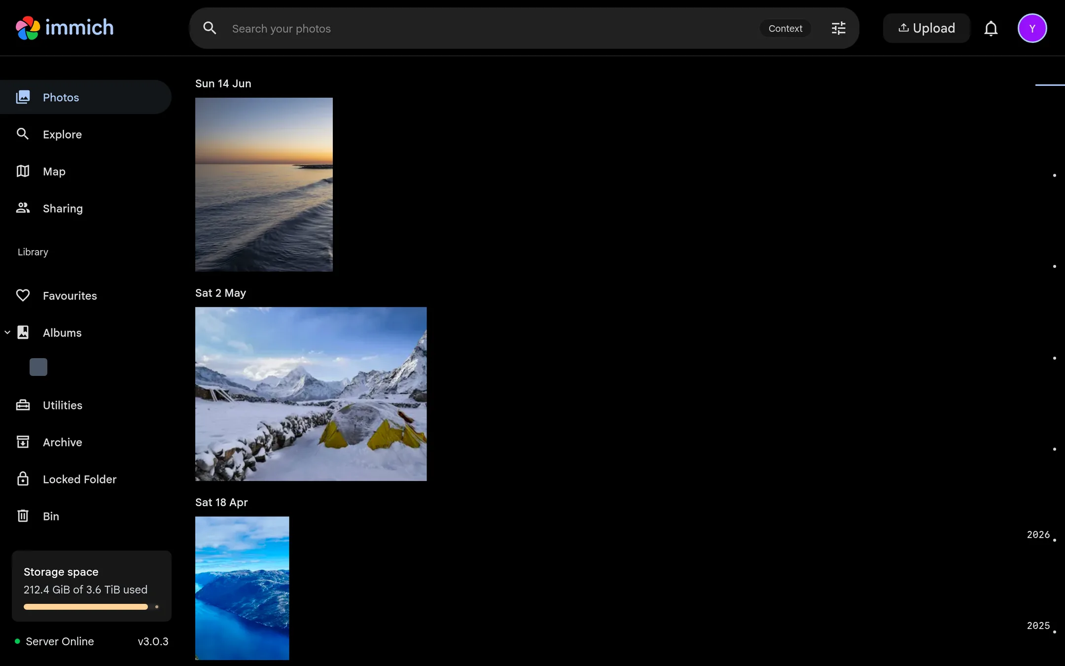Click the Upload button

coord(926,28)
